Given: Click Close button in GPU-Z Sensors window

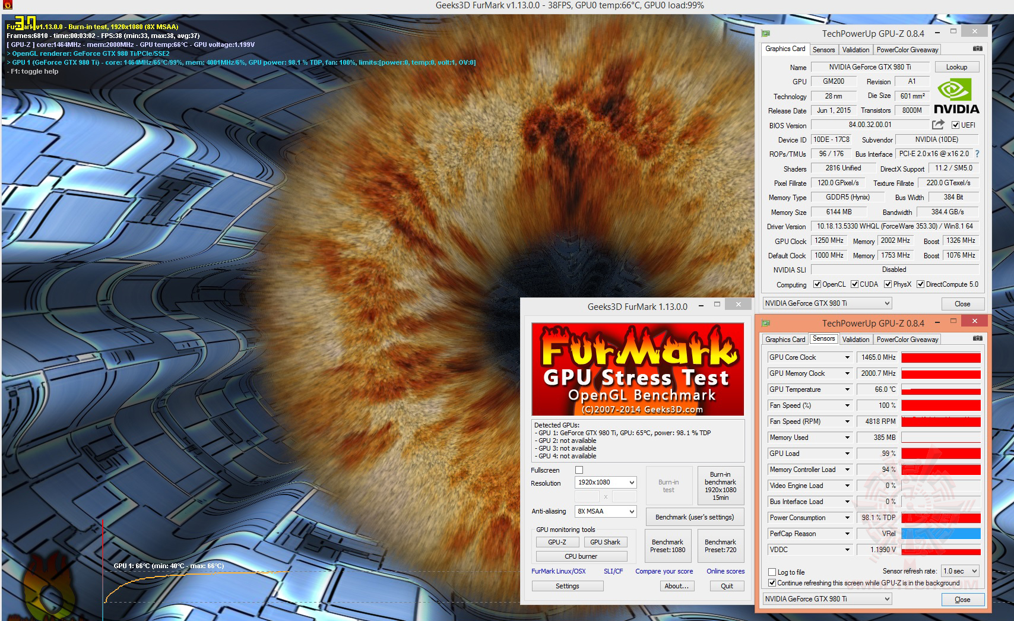Looking at the screenshot, I should coord(962,600).
